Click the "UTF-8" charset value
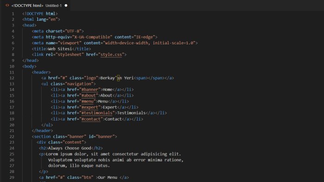 pyautogui.click(x=73, y=31)
